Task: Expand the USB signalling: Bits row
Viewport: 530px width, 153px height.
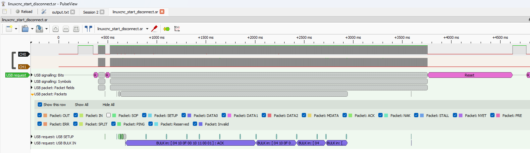Action: click(x=32, y=75)
